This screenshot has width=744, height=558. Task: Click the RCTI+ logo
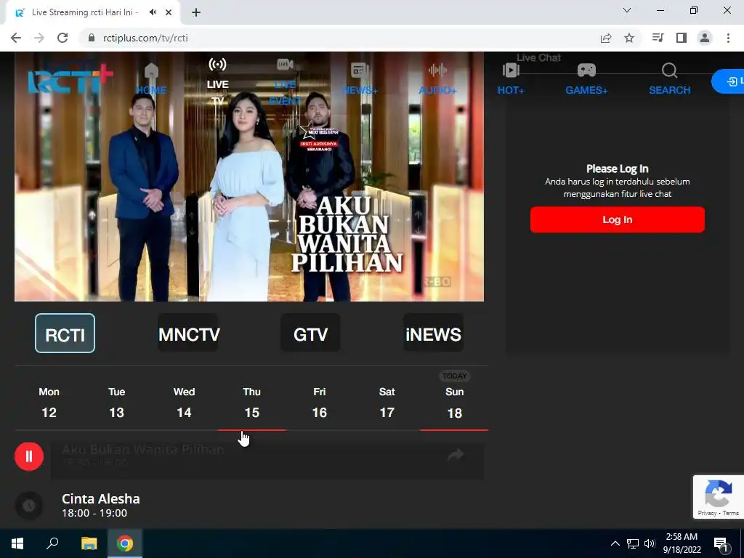[70, 78]
